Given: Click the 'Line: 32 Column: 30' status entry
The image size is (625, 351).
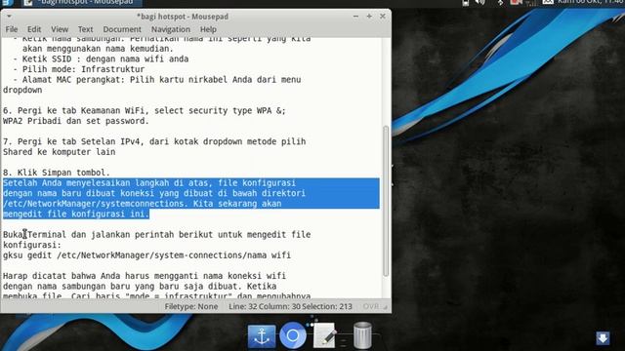Looking at the screenshot, I should tap(265, 306).
